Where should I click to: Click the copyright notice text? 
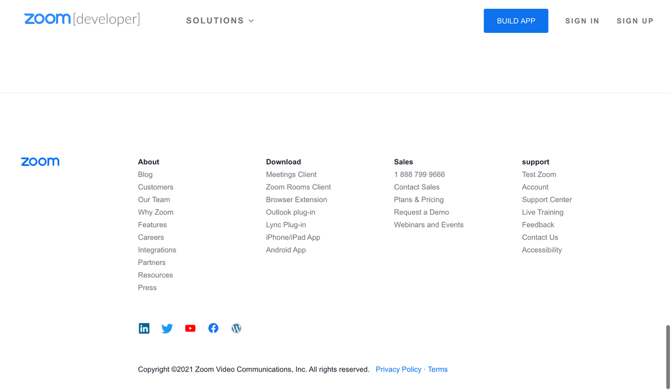254,369
